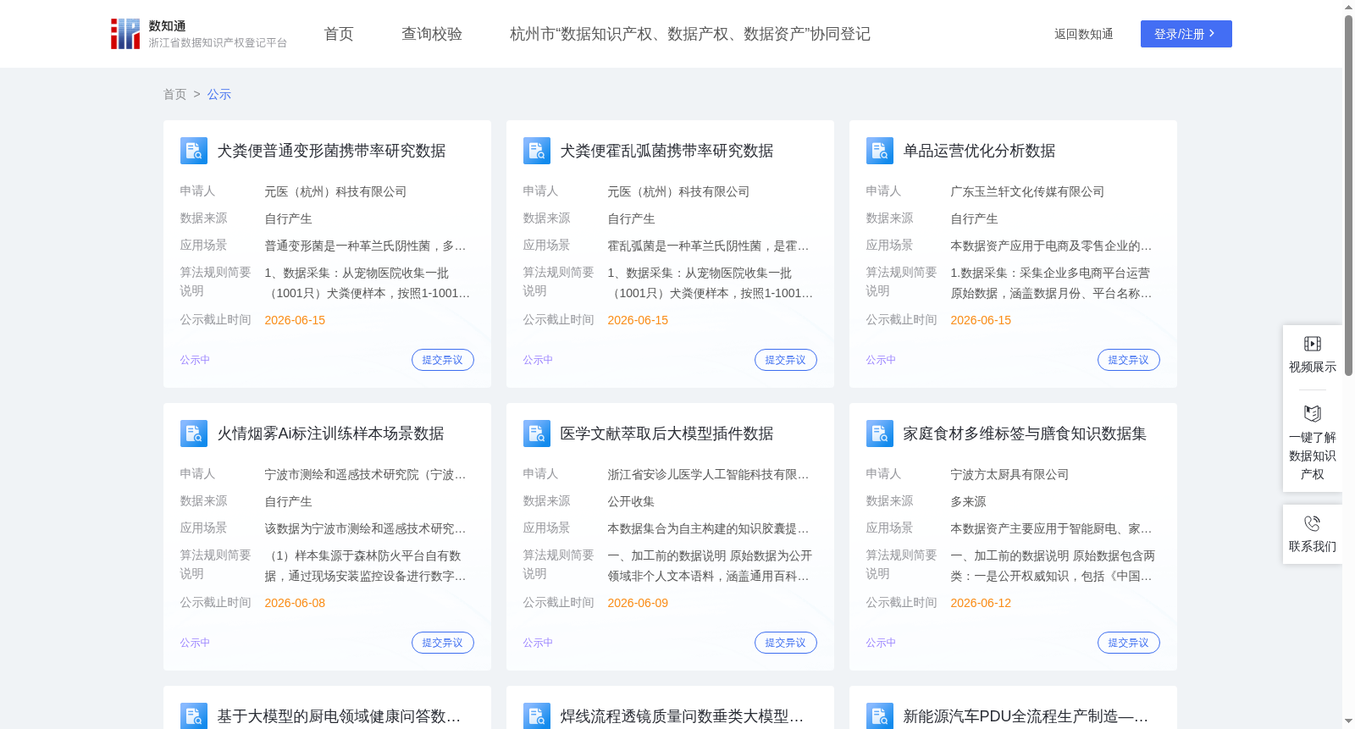Viewport: 1355px width, 729px height.
Task: Submit objection for 单品运营优化分析数据
Action: pos(1128,360)
